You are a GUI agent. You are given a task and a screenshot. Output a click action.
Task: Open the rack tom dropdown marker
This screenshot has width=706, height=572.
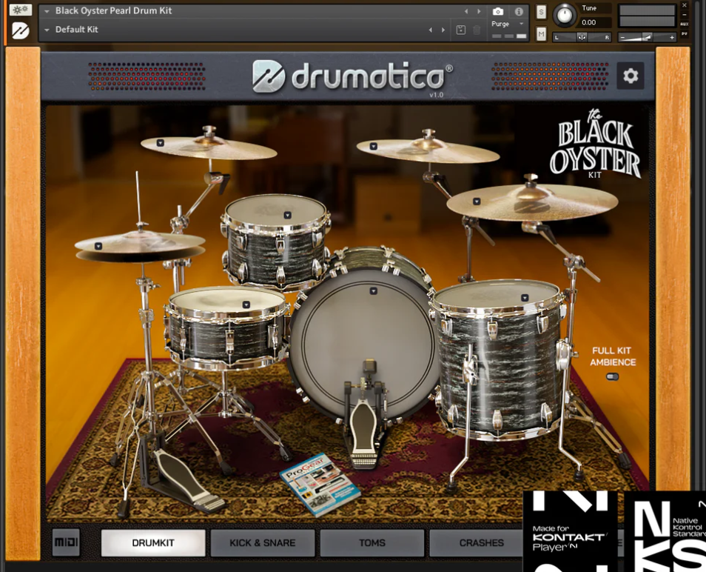point(287,216)
